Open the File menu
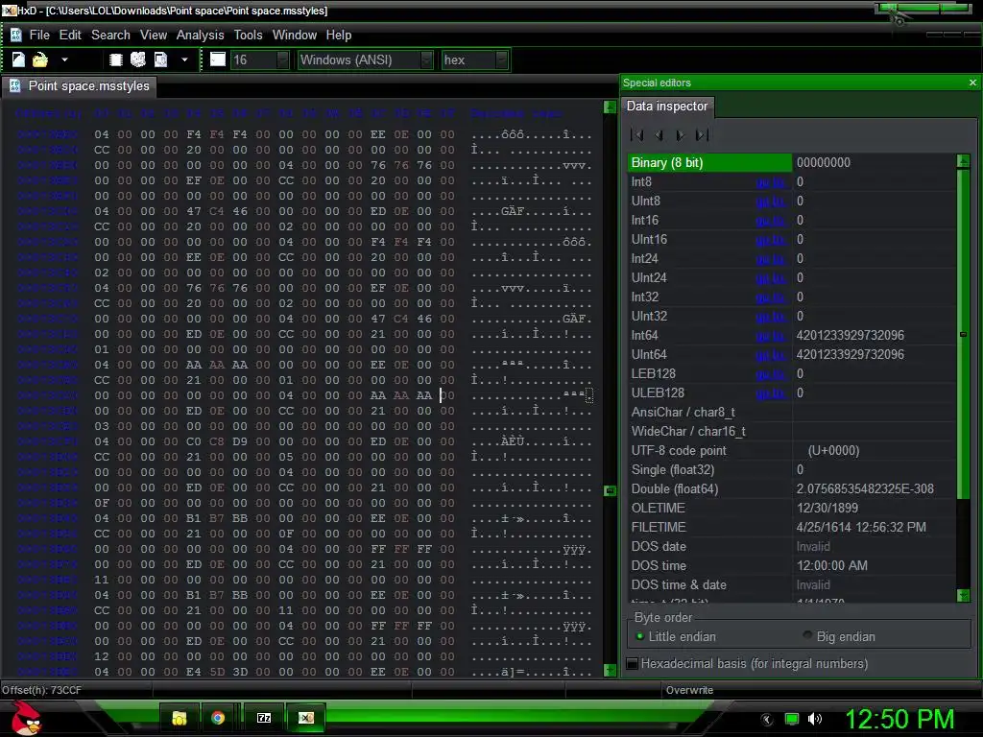The height and width of the screenshot is (737, 983). pyautogui.click(x=39, y=36)
